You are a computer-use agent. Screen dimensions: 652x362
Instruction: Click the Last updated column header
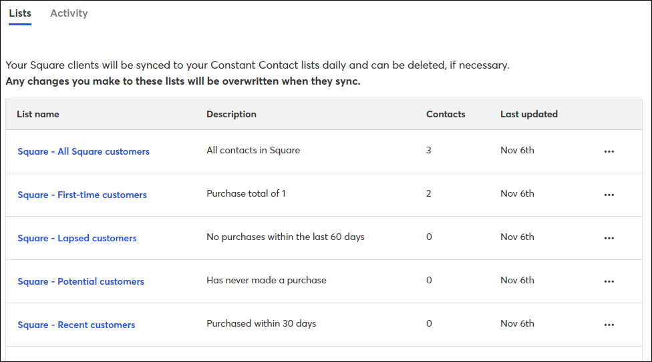click(529, 114)
